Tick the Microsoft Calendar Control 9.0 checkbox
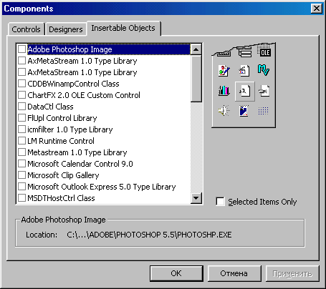The height and width of the screenshot is (289, 326). [21, 164]
